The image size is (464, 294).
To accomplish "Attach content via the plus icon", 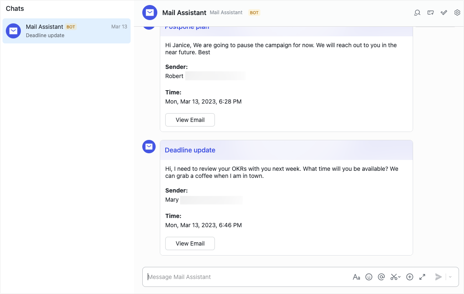I will (x=409, y=277).
